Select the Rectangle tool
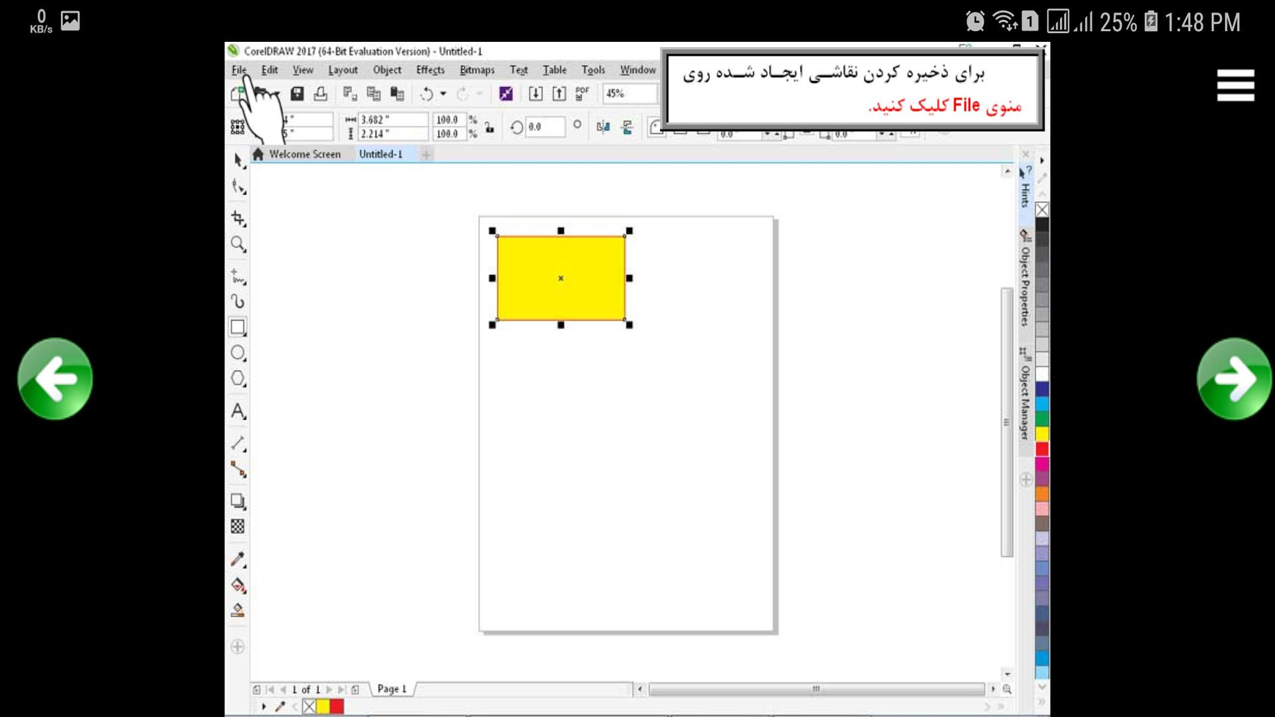1275x717 pixels. 238,327
